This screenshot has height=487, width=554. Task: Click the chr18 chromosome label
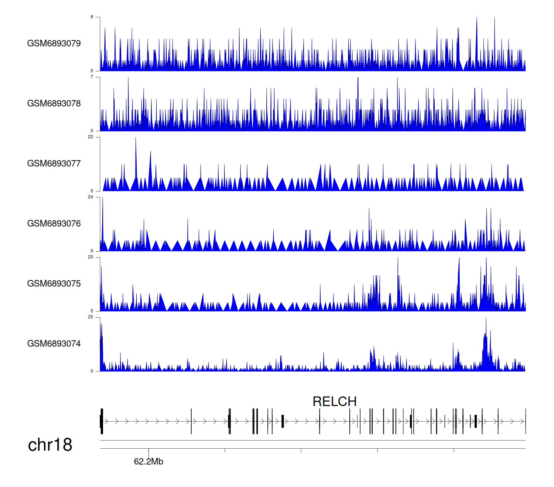[x=50, y=445]
